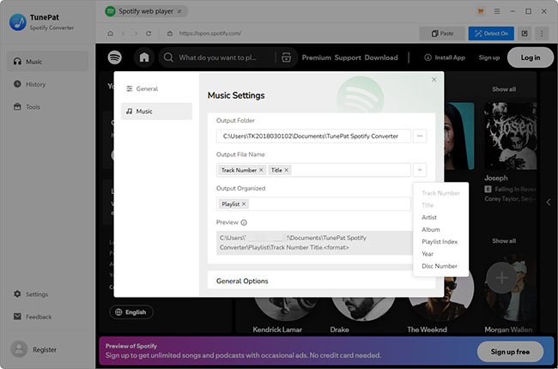This screenshot has height=369, width=558.
Task: Click the open.spotify.com address field
Action: click(x=210, y=33)
